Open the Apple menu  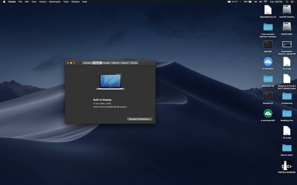coord(4,2)
